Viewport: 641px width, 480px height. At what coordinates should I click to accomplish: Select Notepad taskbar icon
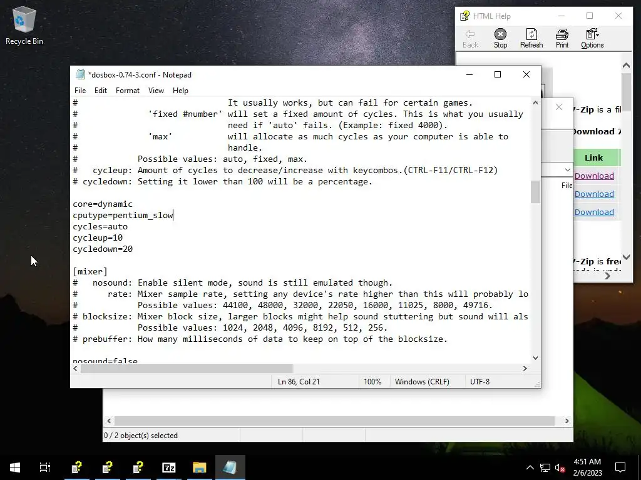tap(230, 467)
